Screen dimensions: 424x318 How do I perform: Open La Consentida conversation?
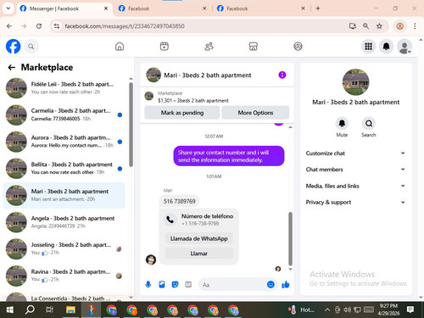pos(64,297)
